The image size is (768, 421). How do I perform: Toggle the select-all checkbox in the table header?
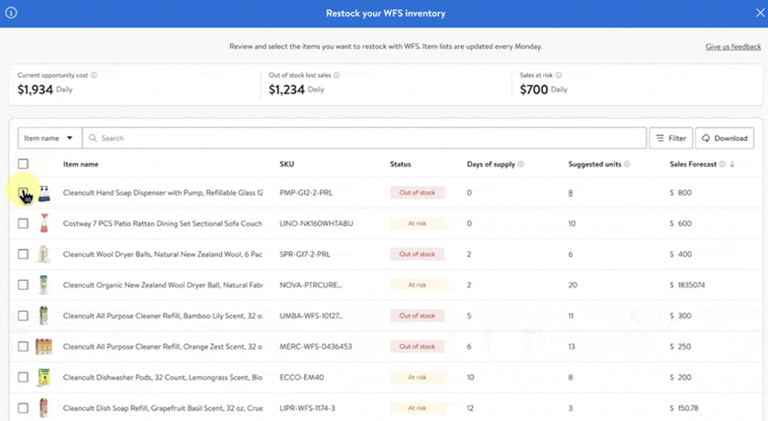pyautogui.click(x=24, y=164)
